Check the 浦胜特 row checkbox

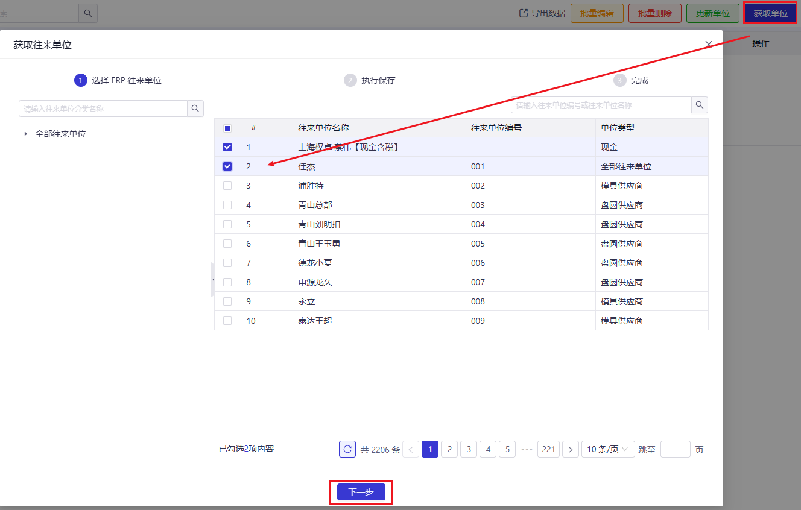(227, 186)
